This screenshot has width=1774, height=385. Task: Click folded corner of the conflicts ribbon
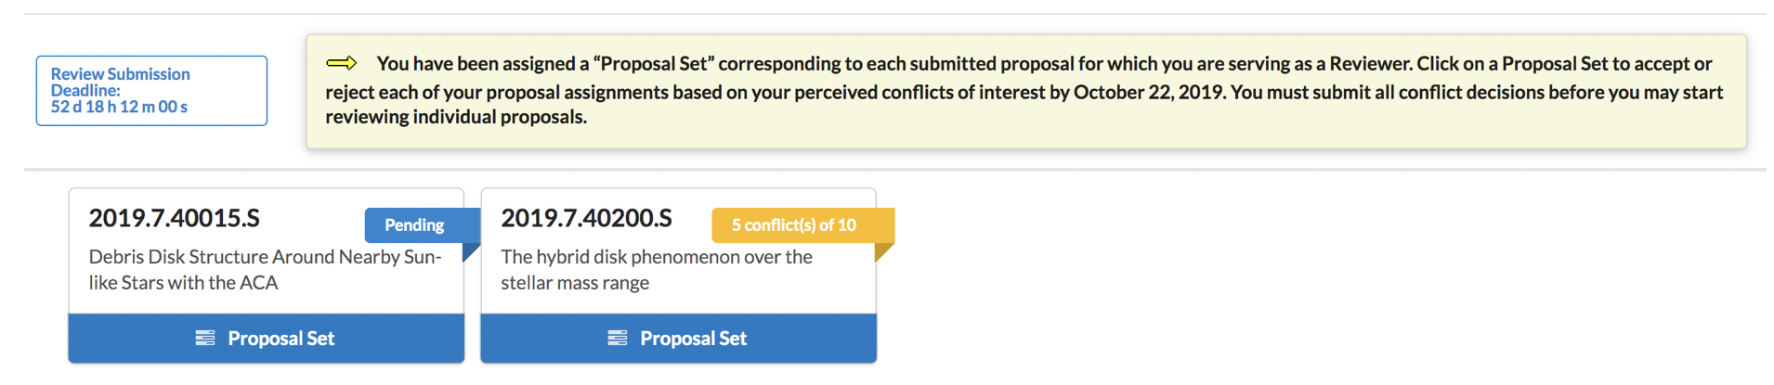(882, 250)
